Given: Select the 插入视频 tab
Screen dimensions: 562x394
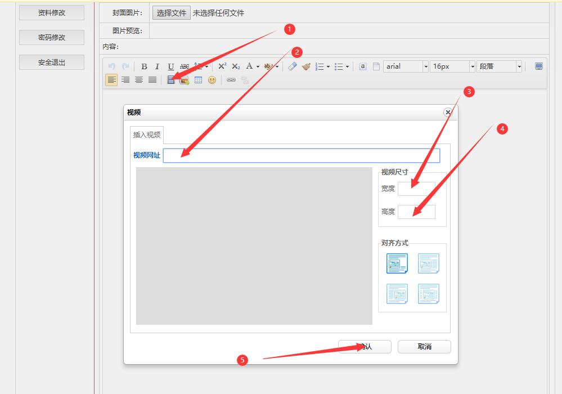Looking at the screenshot, I should pos(147,135).
